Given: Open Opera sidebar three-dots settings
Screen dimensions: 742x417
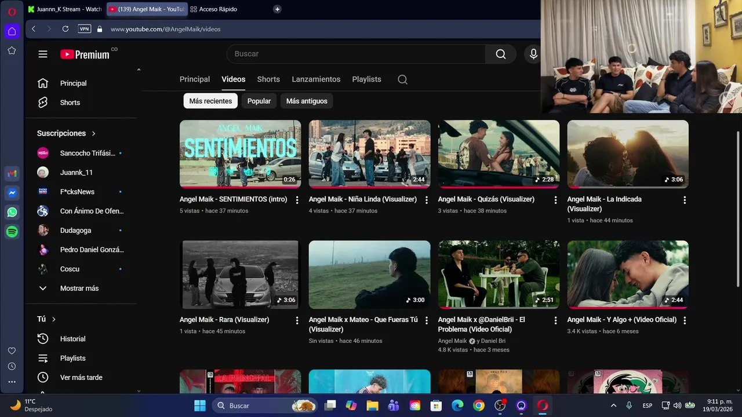Looking at the screenshot, I should click(x=12, y=382).
